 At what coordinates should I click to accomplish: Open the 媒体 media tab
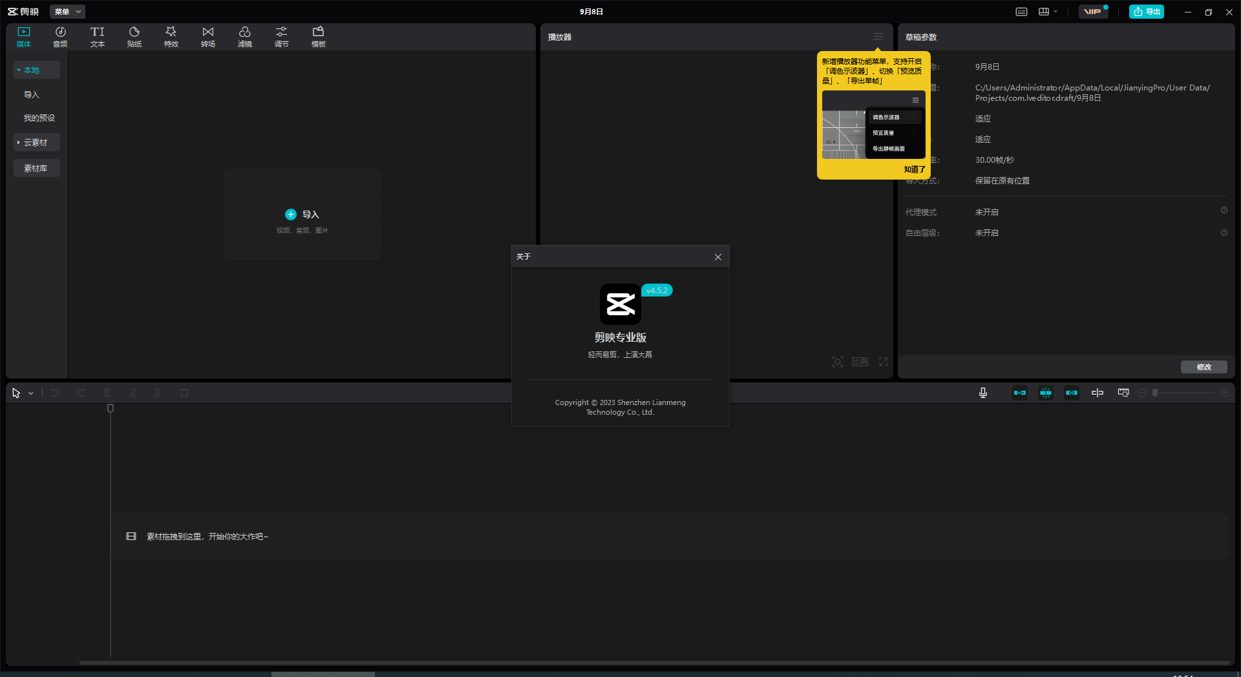[x=24, y=37]
